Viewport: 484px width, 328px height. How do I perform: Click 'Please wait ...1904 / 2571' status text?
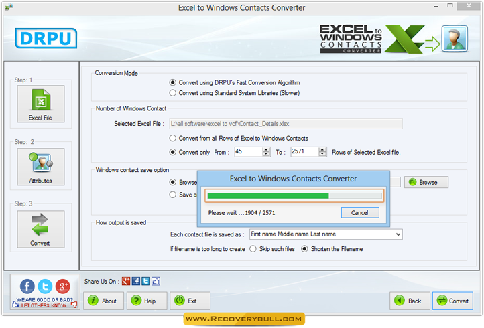(242, 213)
